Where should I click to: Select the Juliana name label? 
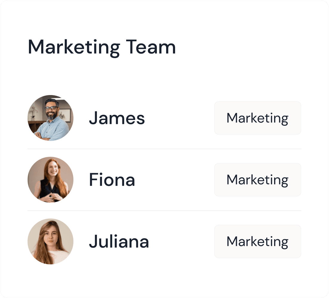119,241
